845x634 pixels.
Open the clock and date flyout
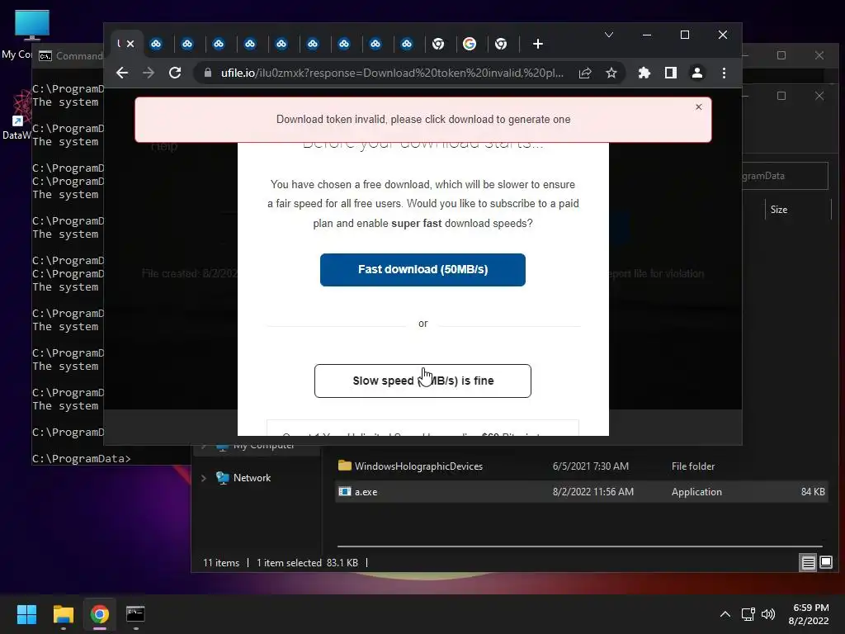point(810,614)
